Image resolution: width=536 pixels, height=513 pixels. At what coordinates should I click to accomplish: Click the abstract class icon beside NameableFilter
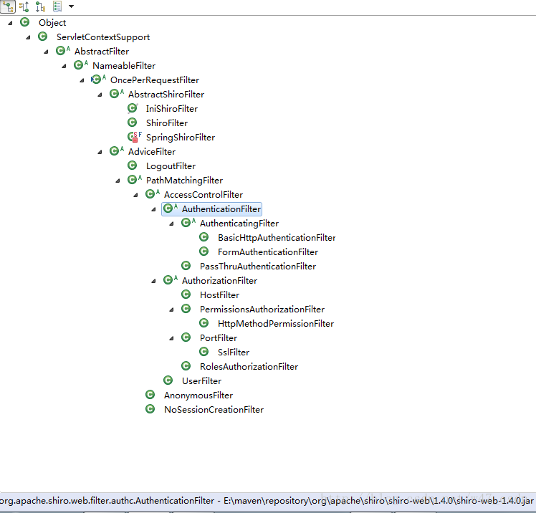point(81,65)
